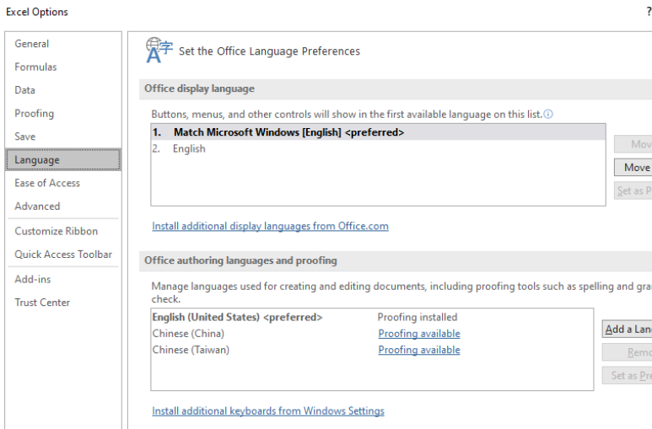
Task: Click Proofing available link for Chinese (China)
Action: (x=419, y=334)
